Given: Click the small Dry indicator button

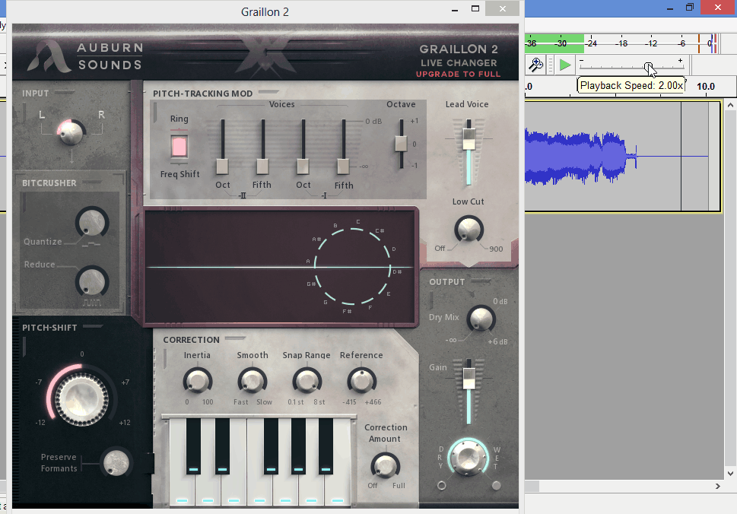Looking at the screenshot, I should point(441,485).
